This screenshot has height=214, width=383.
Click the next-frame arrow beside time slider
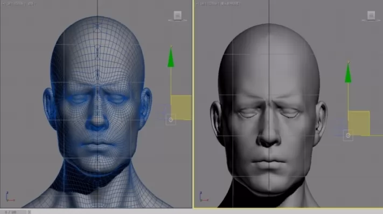click(x=29, y=212)
